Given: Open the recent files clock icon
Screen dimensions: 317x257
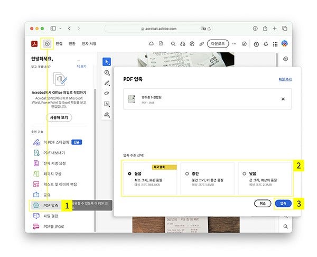Looking at the screenshot, I should pos(47,44).
